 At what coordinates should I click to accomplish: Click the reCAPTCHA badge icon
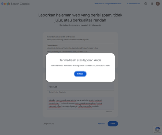pyautogui.click(x=157, y=129)
